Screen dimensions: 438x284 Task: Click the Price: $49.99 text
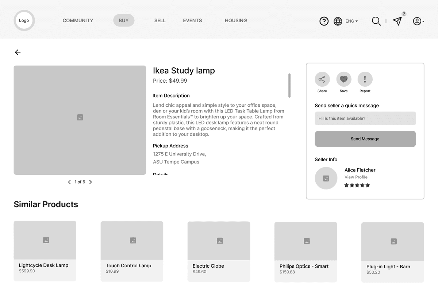[x=170, y=81]
